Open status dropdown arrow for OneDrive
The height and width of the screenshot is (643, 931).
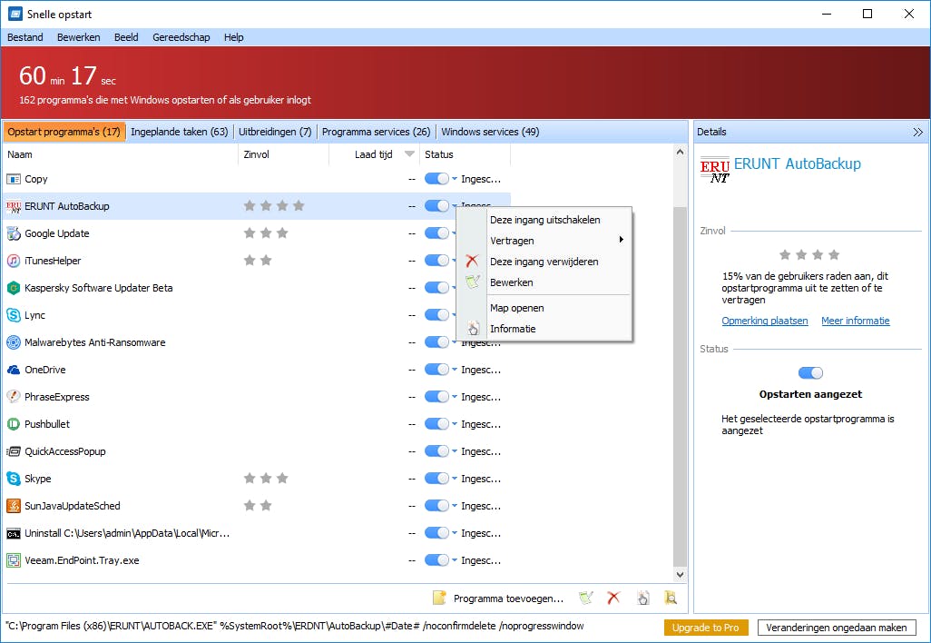coord(455,370)
